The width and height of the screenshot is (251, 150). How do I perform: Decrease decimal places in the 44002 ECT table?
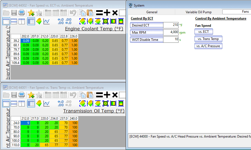coord(69,21)
